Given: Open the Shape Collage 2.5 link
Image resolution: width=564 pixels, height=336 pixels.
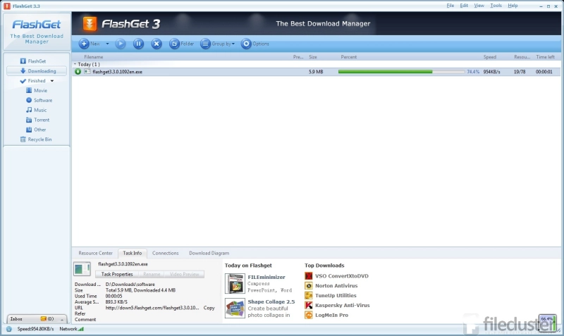Looking at the screenshot, I should click(x=271, y=302).
